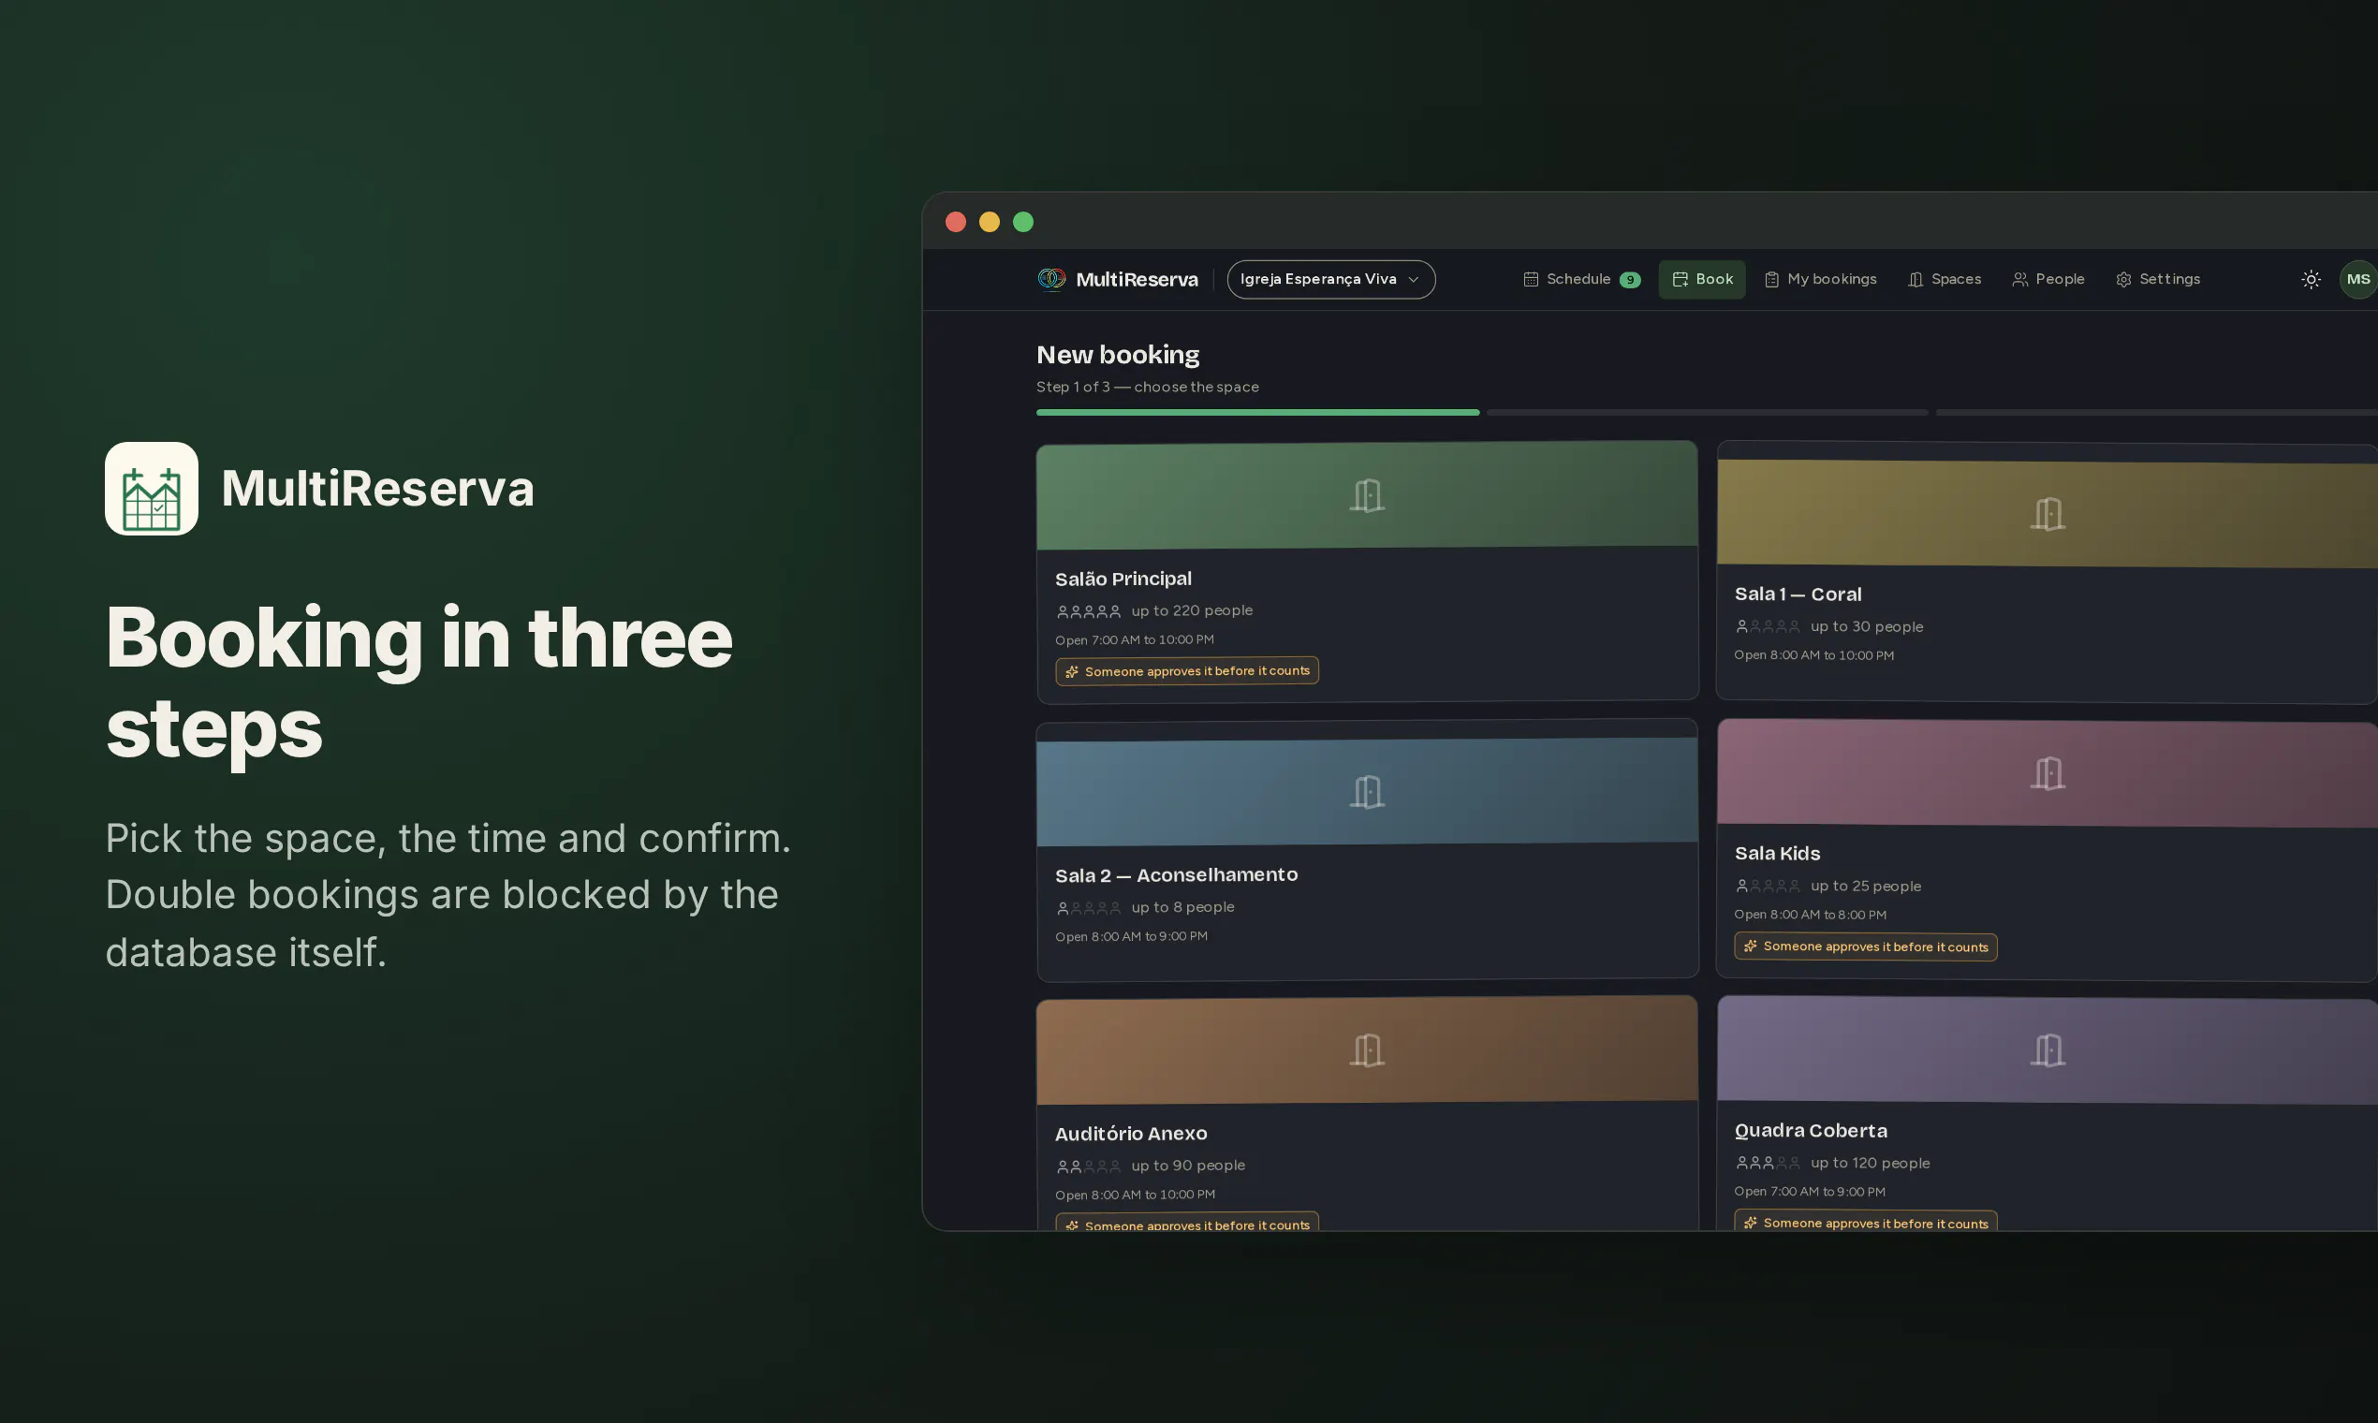Click the approval badge on Sala Kids

coord(1865,946)
